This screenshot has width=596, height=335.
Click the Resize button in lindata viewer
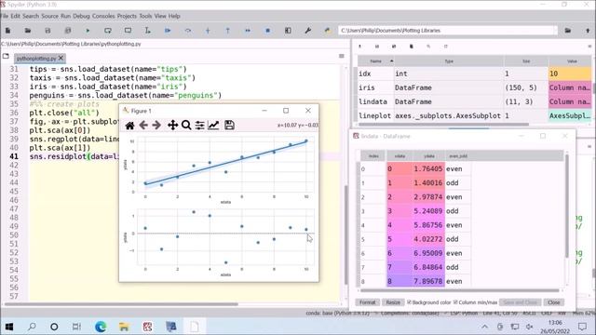(x=393, y=302)
